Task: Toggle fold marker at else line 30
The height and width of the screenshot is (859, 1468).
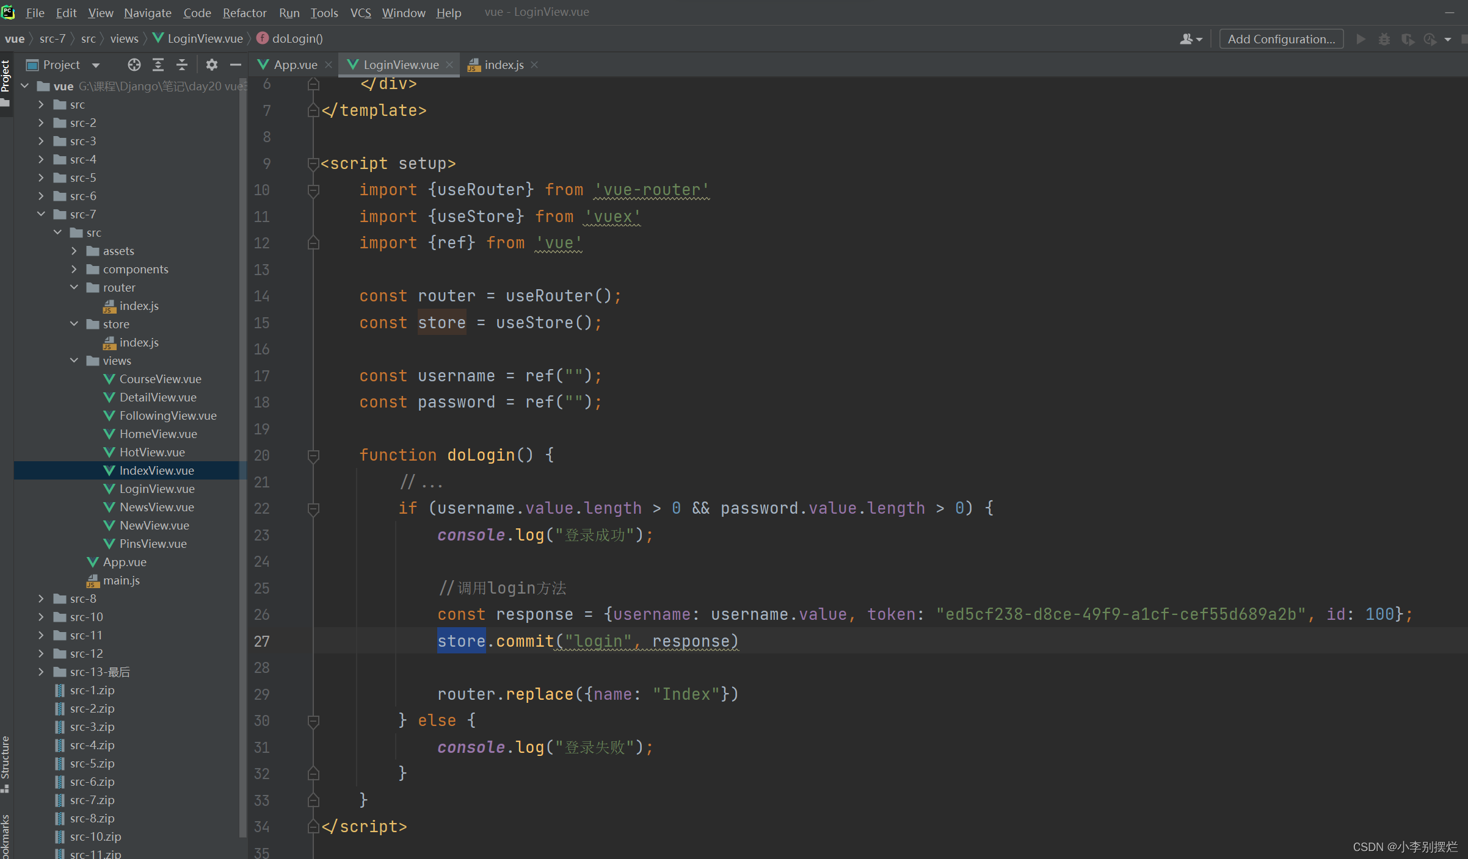Action: pos(313,721)
